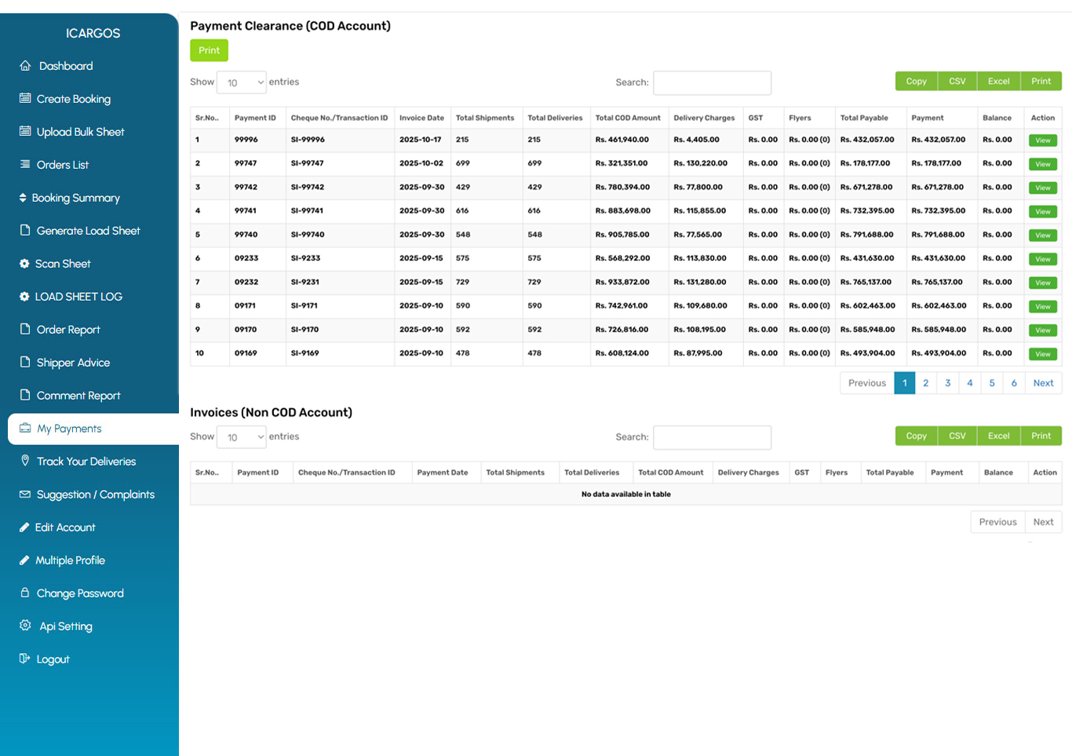Click the green Print button under heading
The image size is (1072, 756).
pos(209,51)
